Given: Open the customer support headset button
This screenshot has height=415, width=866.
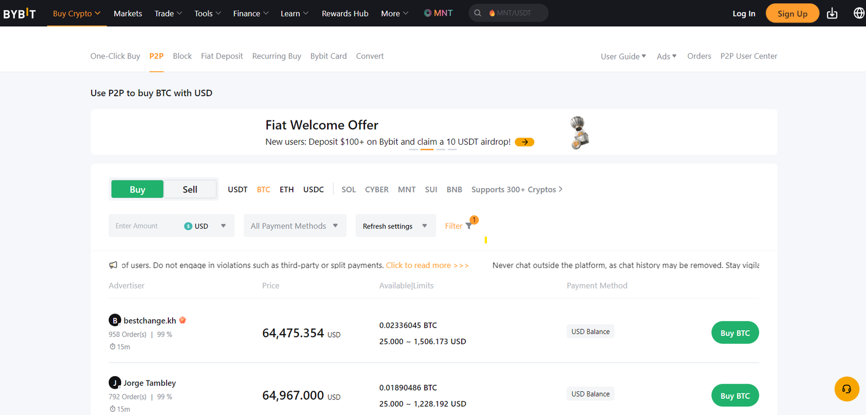Looking at the screenshot, I should tap(847, 389).
